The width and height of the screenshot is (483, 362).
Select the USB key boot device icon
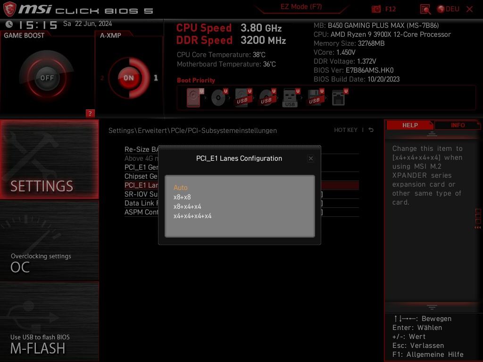(x=291, y=98)
